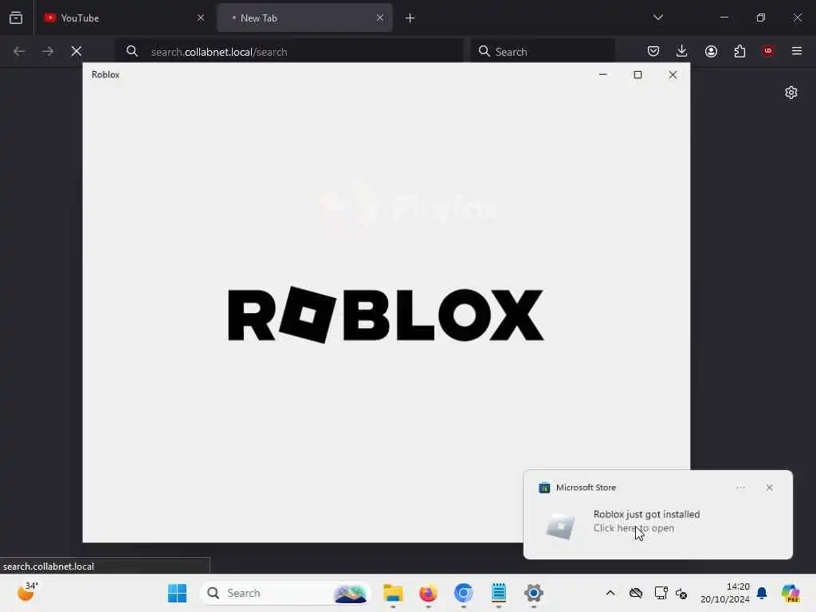
Task: Close the YouTube tab
Action: point(201,18)
